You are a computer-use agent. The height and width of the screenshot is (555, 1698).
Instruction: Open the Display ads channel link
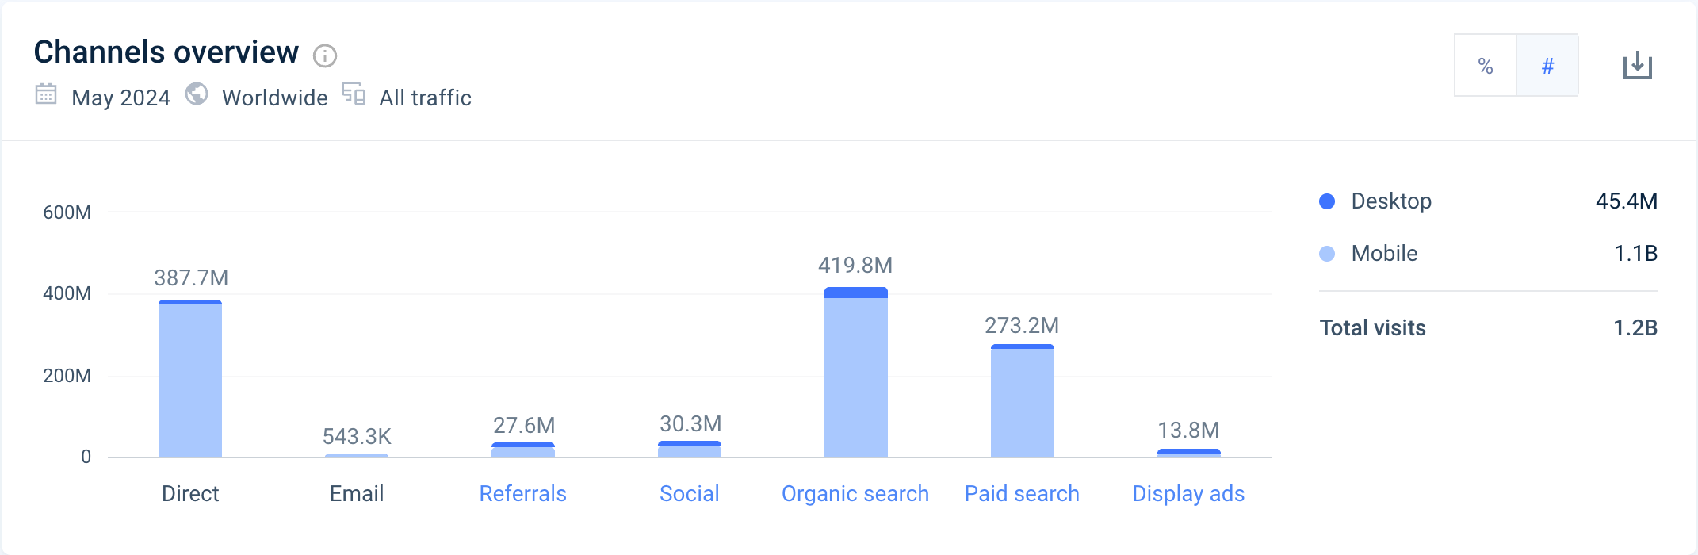click(x=1188, y=493)
